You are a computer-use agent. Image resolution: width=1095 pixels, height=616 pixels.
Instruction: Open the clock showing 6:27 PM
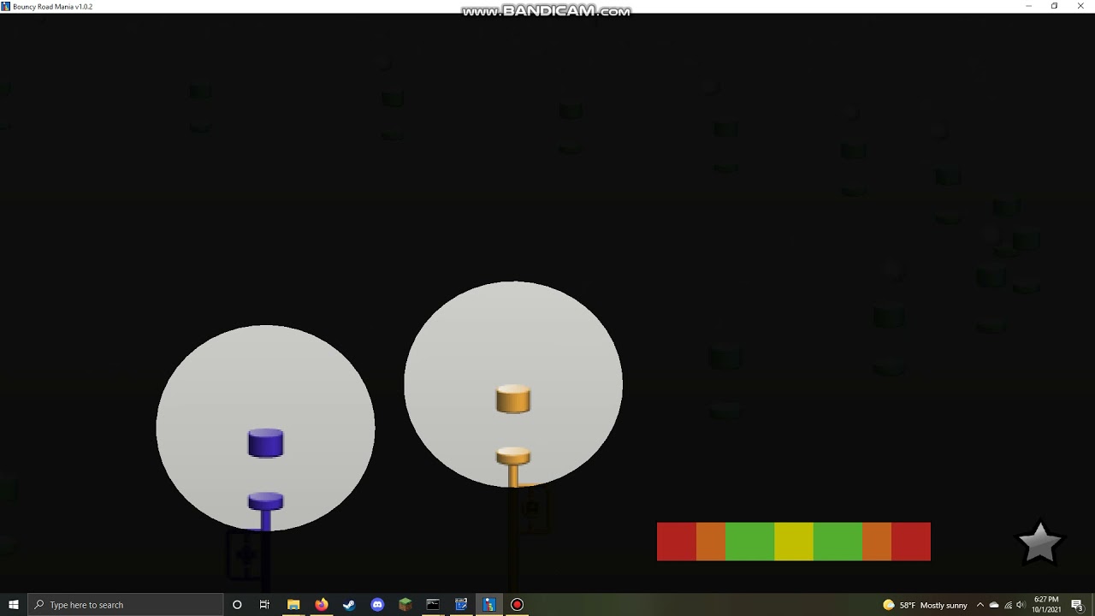(1046, 605)
